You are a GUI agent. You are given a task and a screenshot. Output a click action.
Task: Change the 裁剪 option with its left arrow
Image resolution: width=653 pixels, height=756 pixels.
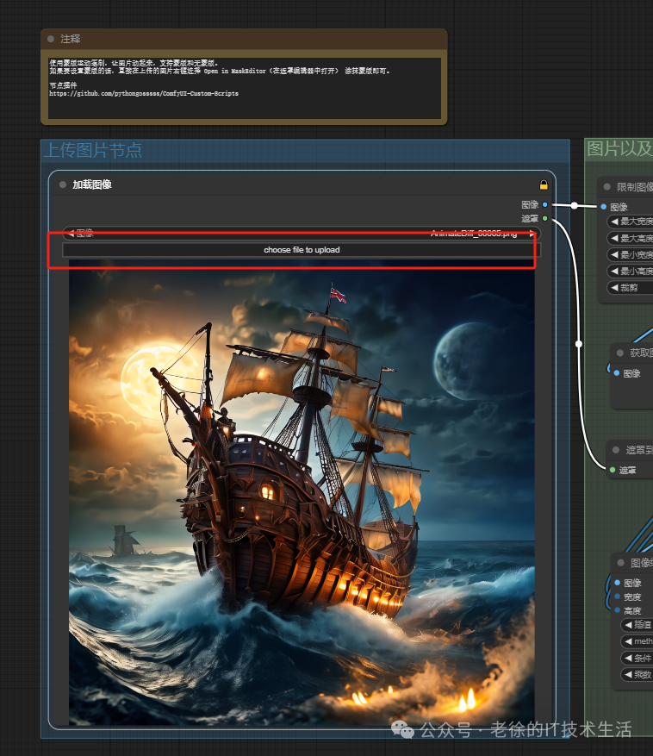[614, 288]
